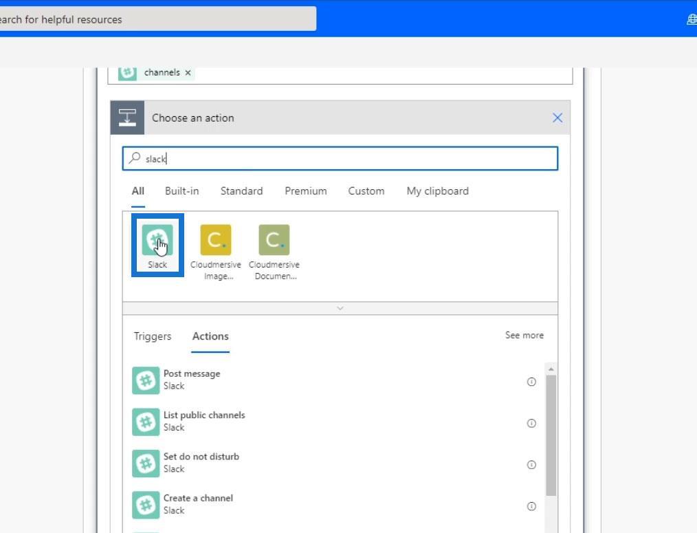697x533 pixels.
Task: Click the search magnifier icon
Action: (134, 158)
